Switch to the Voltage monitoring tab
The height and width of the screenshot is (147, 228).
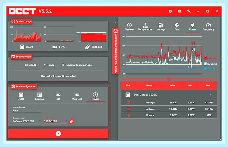pyautogui.click(x=161, y=27)
